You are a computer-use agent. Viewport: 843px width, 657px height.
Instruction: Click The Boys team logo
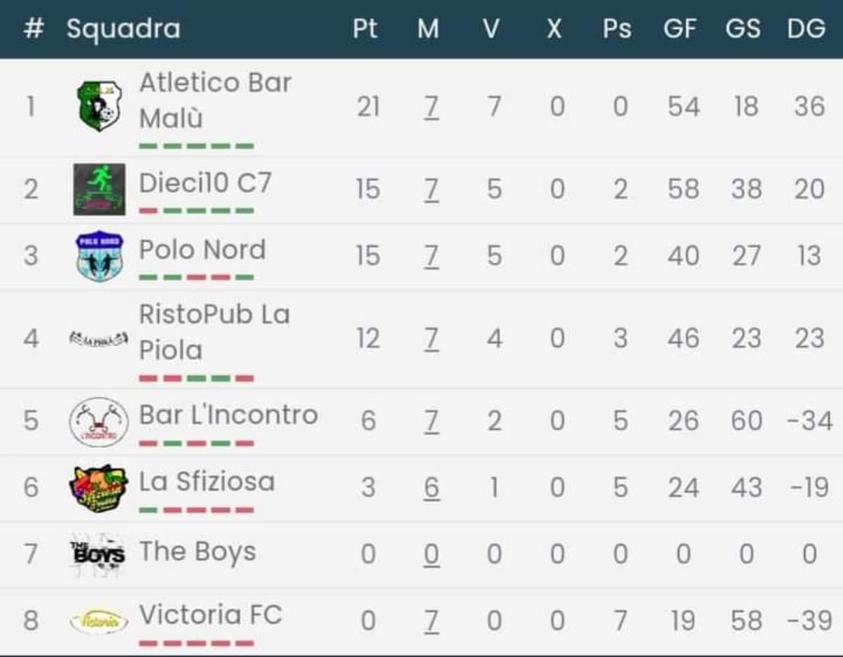pyautogui.click(x=99, y=554)
